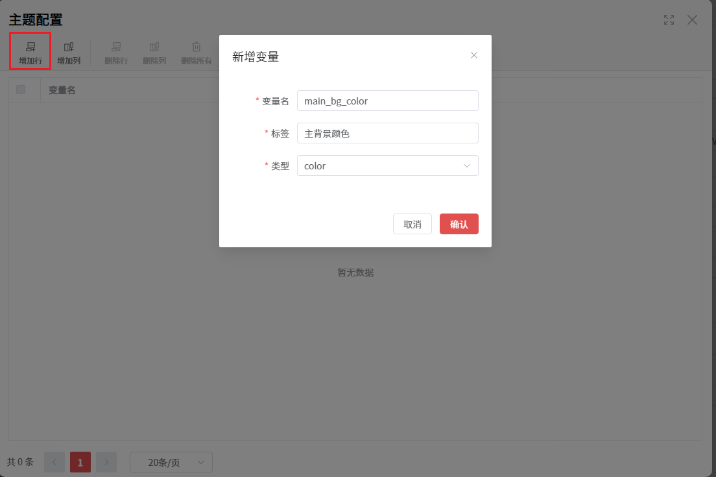Image resolution: width=716 pixels, height=477 pixels.
Task: Click the 删除列 (delete column) icon
Action: (154, 47)
